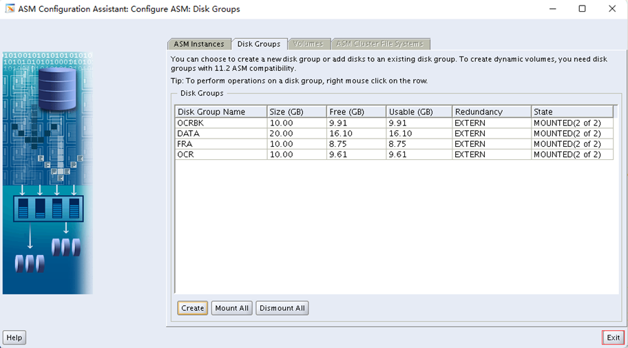The height and width of the screenshot is (348, 628).
Task: Select the OCR disk group name
Action: 221,154
